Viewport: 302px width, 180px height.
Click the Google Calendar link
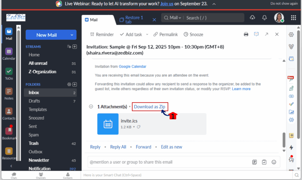pyautogui.click(x=132, y=66)
